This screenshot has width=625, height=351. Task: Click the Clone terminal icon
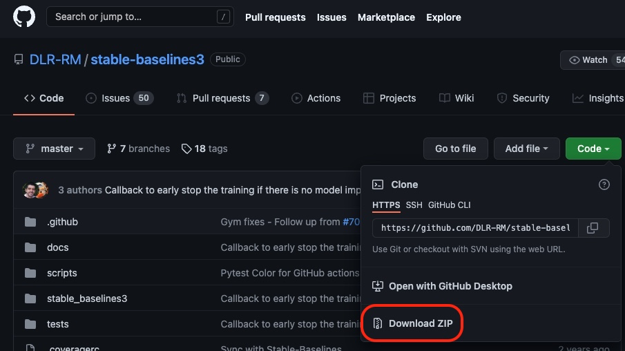[x=378, y=184]
